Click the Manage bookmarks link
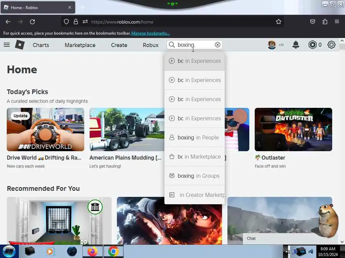Screen dimensions: 345x258 point(151,33)
